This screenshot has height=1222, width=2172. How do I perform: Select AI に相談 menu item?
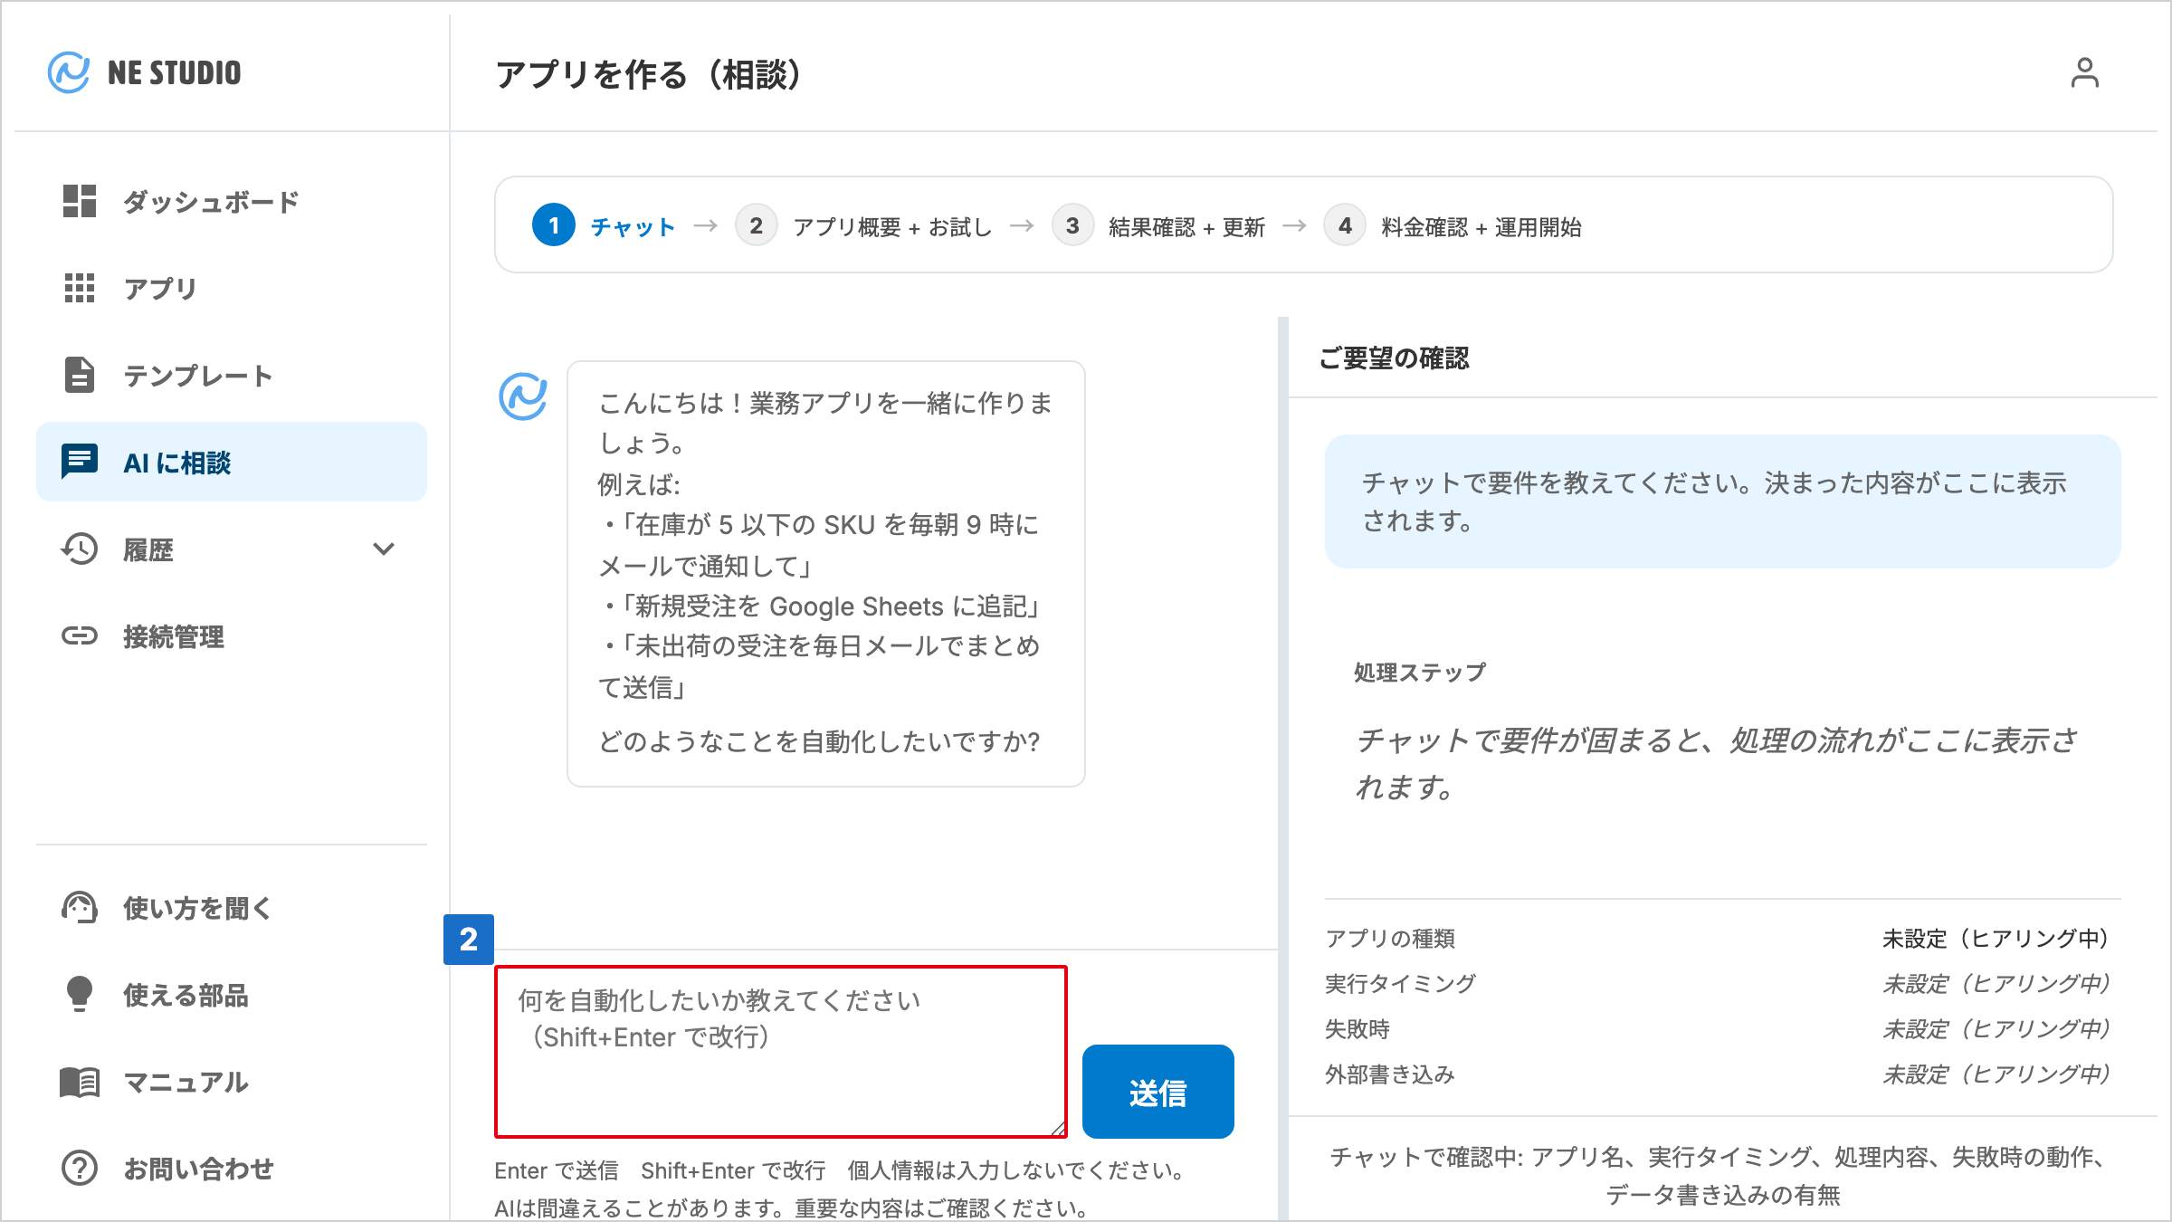232,462
